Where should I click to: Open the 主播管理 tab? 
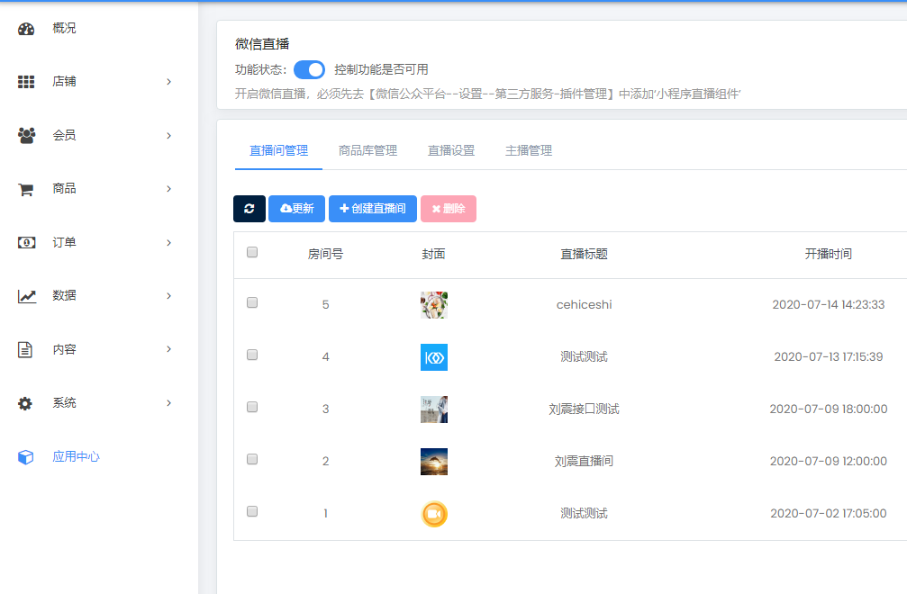[528, 151]
